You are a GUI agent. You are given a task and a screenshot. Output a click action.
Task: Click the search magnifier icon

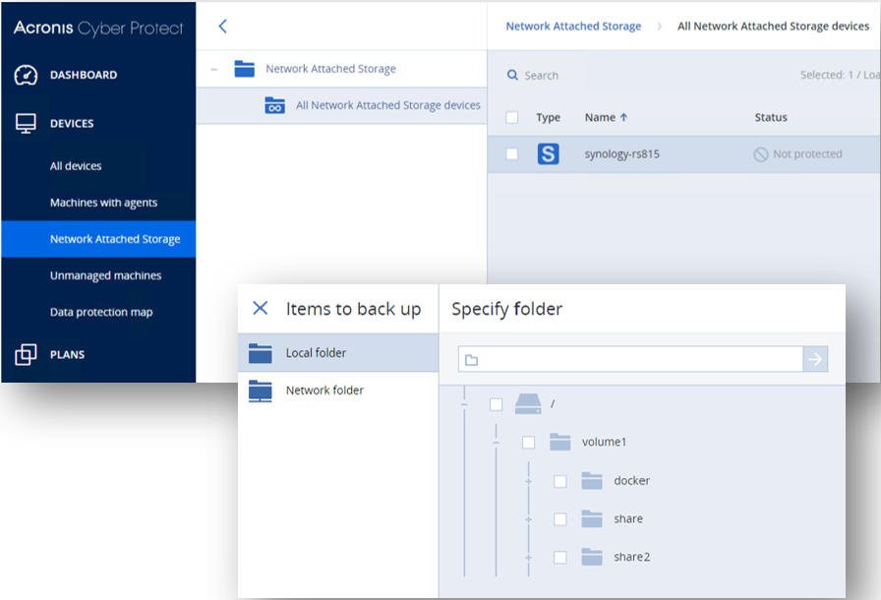pos(513,75)
